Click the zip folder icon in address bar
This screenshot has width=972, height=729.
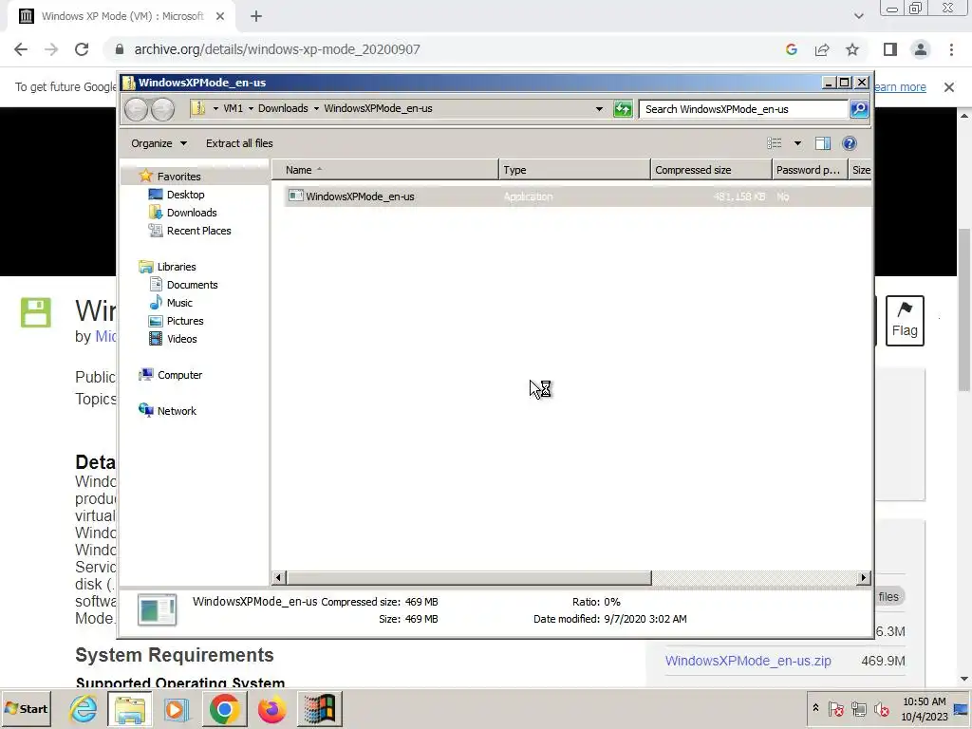click(x=197, y=108)
